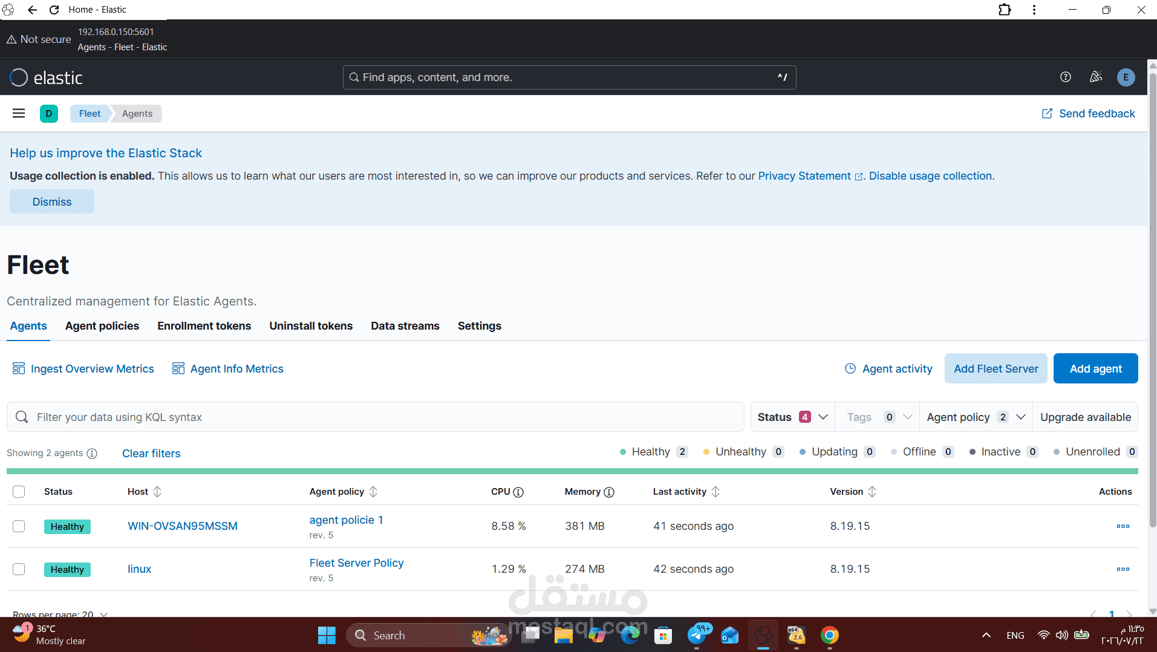This screenshot has height=652, width=1157.
Task: Open the agent policie 1 link
Action: pos(346,520)
